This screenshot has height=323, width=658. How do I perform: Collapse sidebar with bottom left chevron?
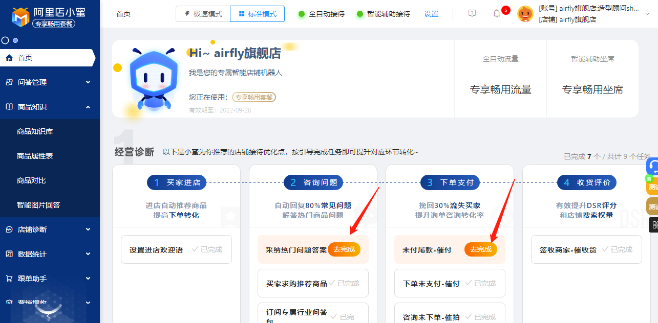[48, 316]
